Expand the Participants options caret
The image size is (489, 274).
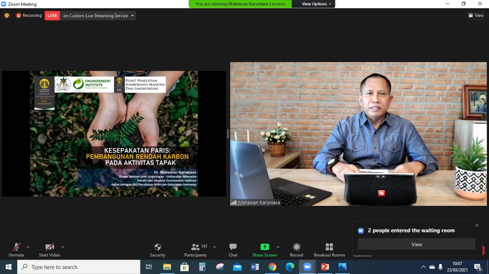pyautogui.click(x=214, y=247)
